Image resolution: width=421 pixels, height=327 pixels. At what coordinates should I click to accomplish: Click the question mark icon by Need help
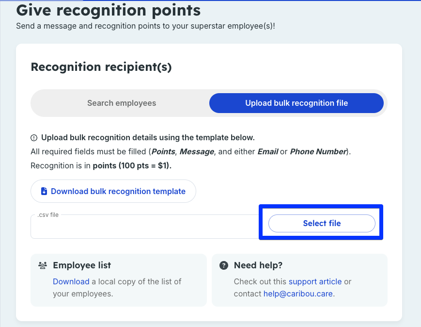(x=224, y=265)
